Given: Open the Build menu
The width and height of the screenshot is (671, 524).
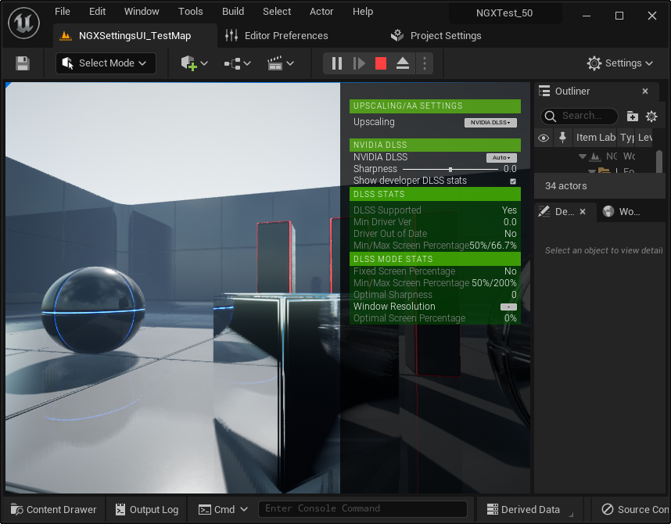Looking at the screenshot, I should pos(233,12).
